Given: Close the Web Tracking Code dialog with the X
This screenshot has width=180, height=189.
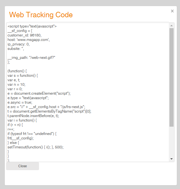Looking at the screenshot, I should 172,11.
